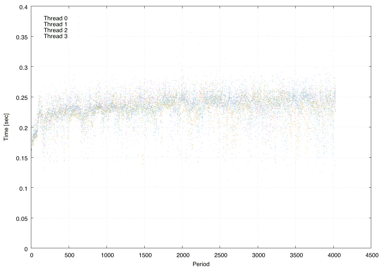
Task: Click the 500 x-axis tick label
Action: click(69, 255)
